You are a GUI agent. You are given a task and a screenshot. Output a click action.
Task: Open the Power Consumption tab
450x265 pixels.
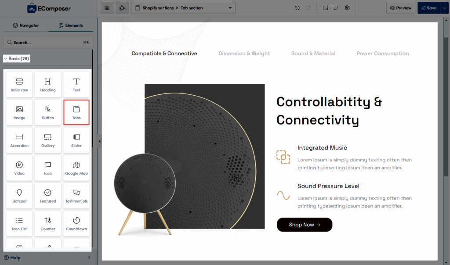[383, 54]
